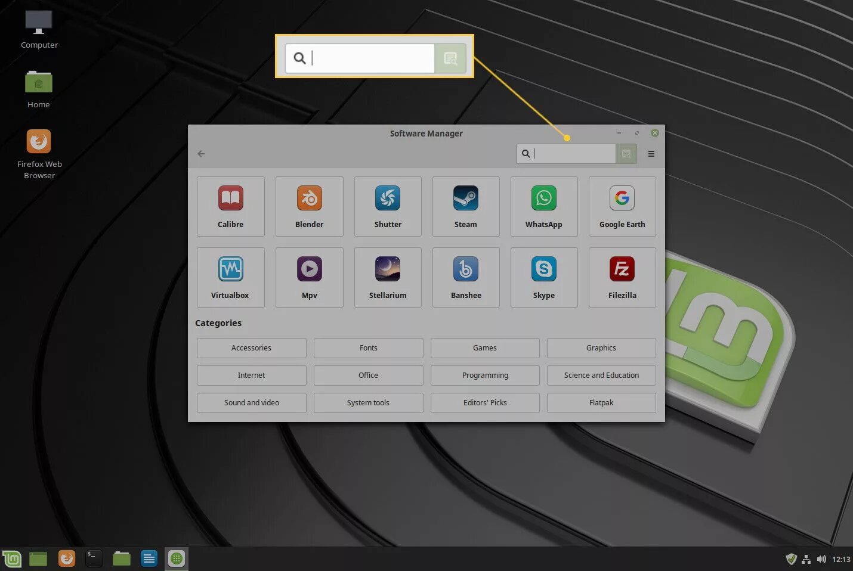Screen dimensions: 853x571
Task: Open the hamburger menu in Software Manager
Action: pyautogui.click(x=651, y=154)
